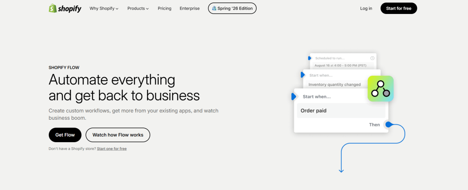
Task: Click the Order paid trigger field
Action: tap(341, 111)
